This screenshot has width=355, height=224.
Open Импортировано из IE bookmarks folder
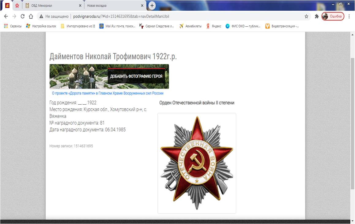pyautogui.click(x=78, y=26)
